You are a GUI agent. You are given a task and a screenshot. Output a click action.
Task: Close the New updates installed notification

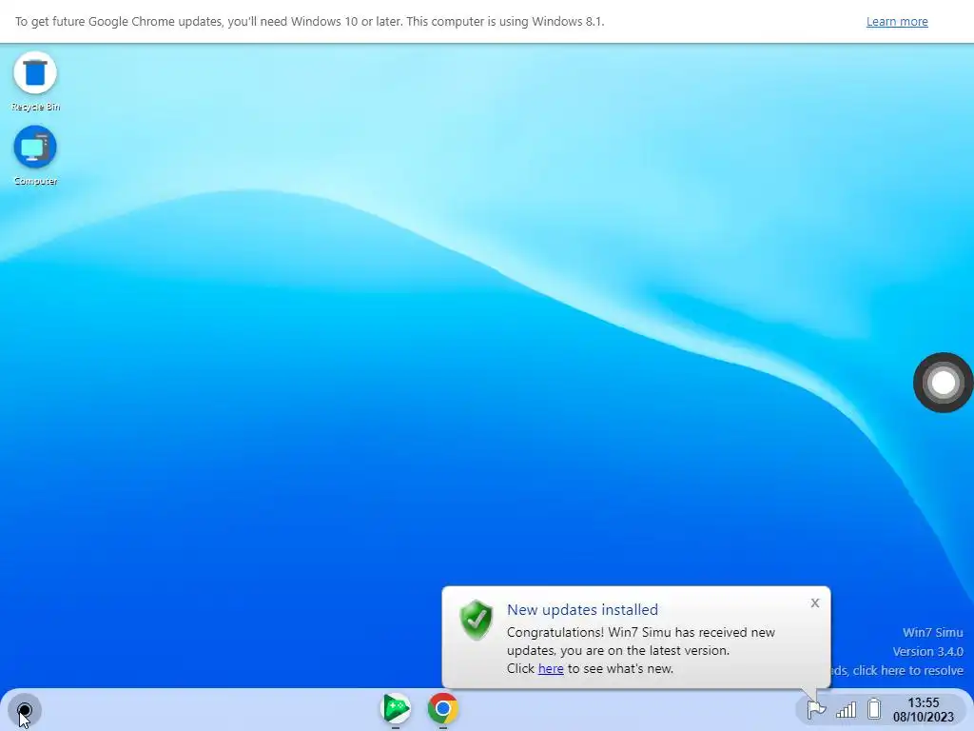[815, 603]
